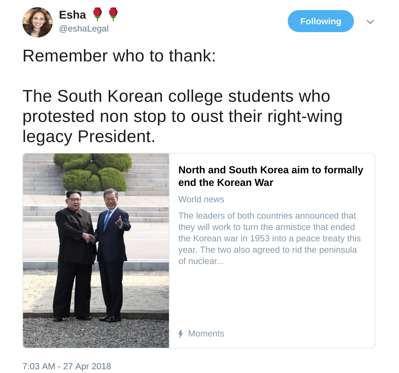This screenshot has height=373, width=399.
Task: Click the second rose emoji beside Esha
Action: click(x=113, y=14)
